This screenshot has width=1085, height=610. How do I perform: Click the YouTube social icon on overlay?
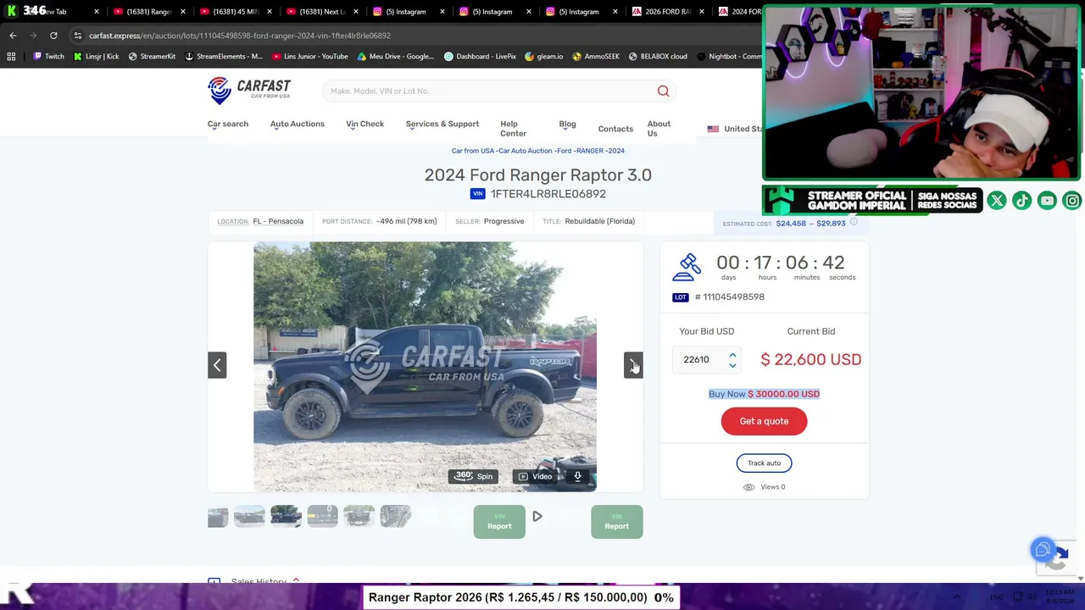[1048, 201]
